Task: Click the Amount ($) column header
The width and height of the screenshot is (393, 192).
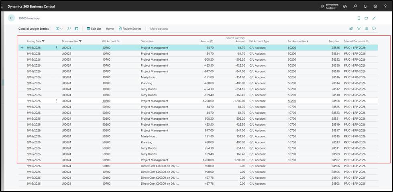Action: click(x=207, y=41)
